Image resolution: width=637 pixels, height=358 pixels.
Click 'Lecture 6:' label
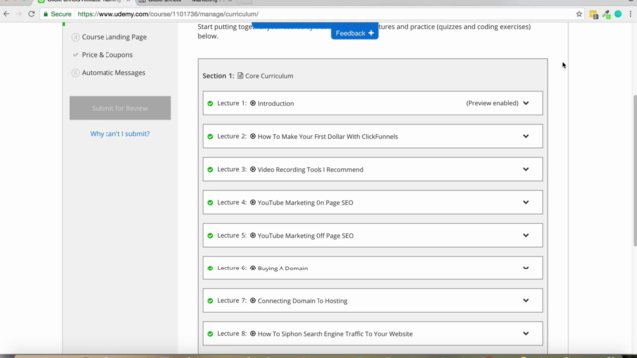click(232, 268)
